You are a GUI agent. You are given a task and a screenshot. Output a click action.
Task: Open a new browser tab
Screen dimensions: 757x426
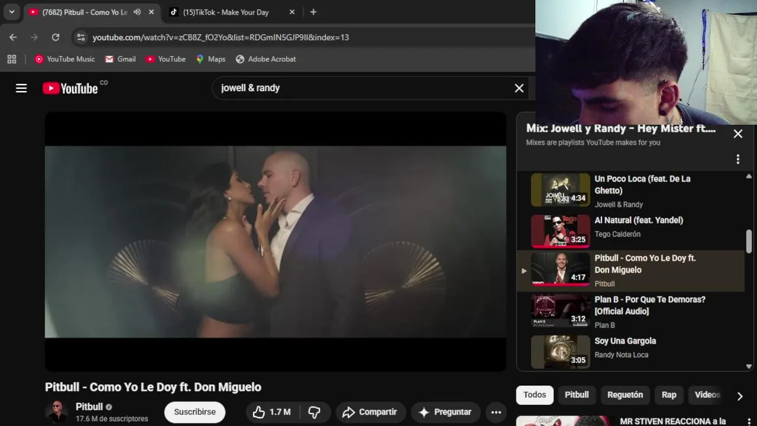tap(313, 12)
